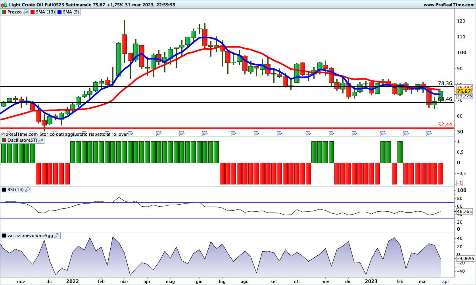Configure variazionevolume5gg via its wrench icon
The height and width of the screenshot is (285, 476).
56,236
